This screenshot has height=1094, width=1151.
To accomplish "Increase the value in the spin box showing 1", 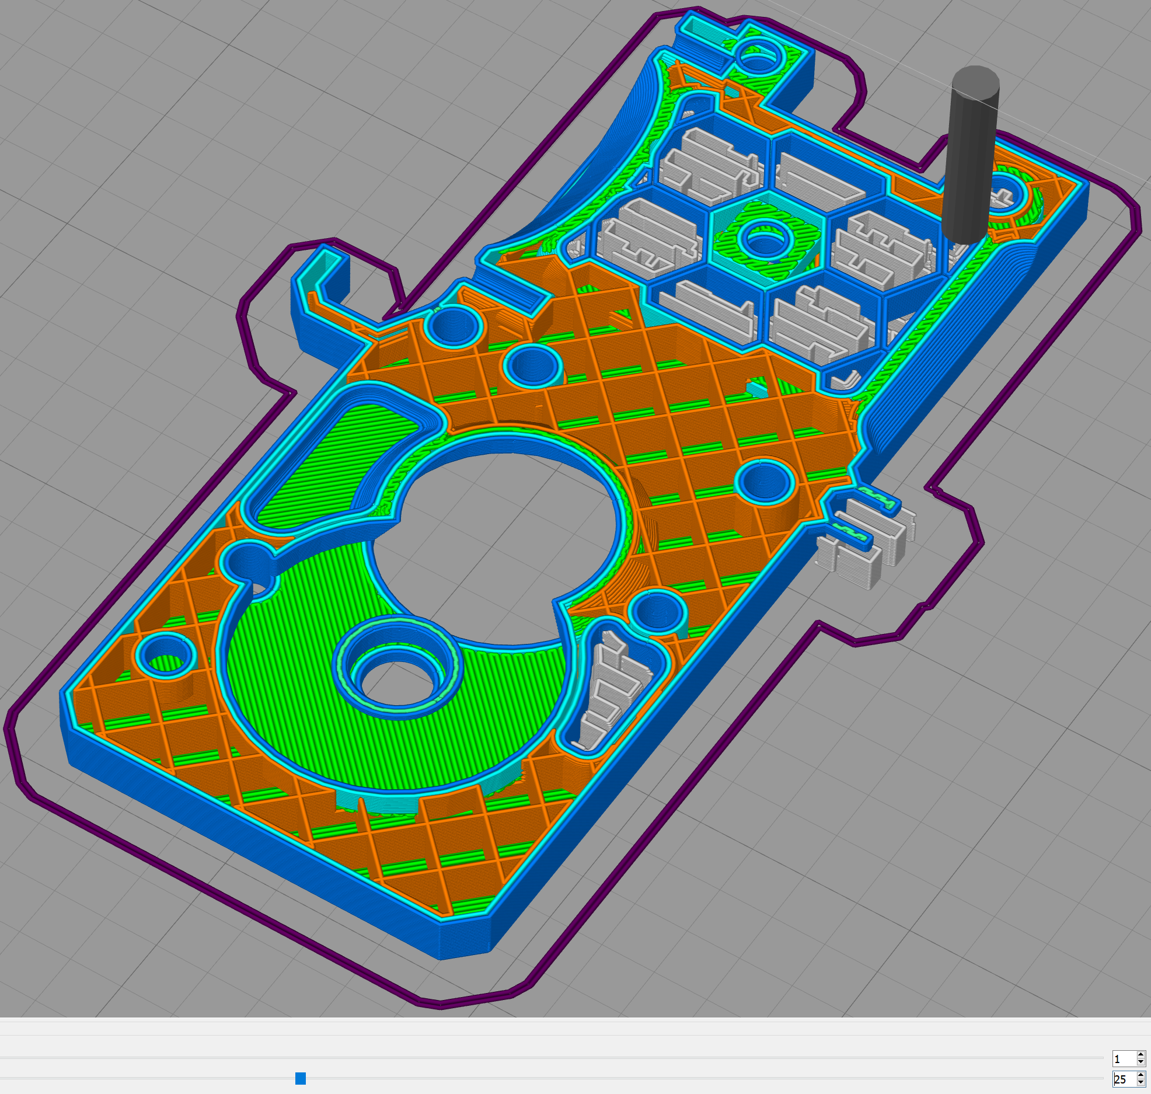I will click(x=1141, y=1054).
